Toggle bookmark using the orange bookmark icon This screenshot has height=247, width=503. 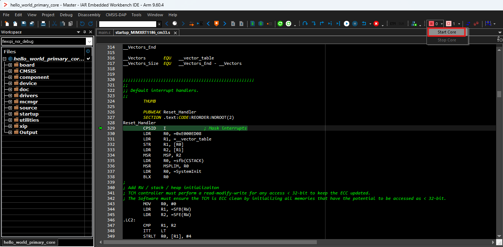(216, 24)
